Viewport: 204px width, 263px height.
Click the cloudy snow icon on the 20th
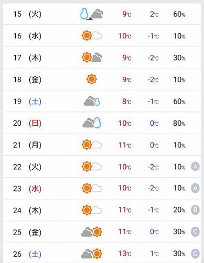click(92, 123)
